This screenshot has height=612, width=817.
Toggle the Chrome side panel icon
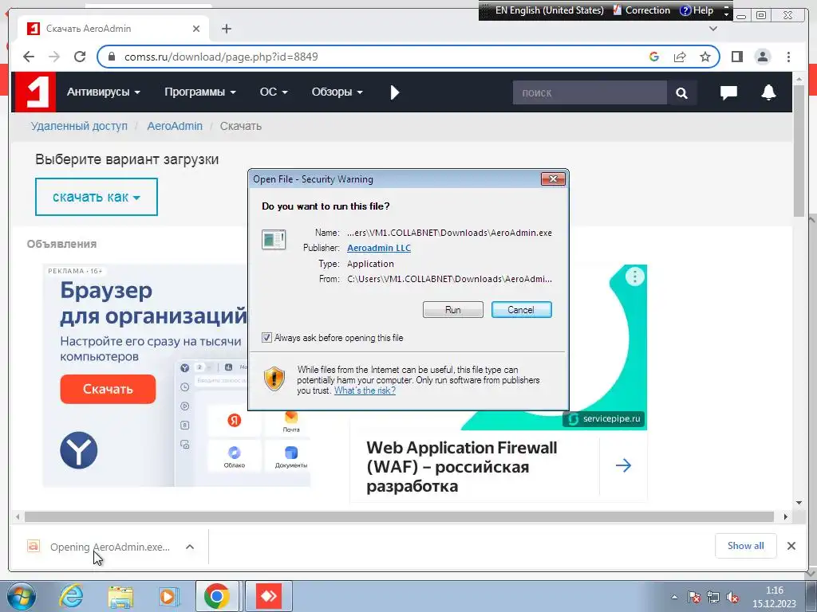click(736, 57)
